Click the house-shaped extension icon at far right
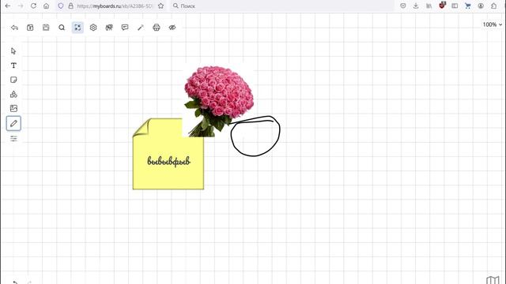The height and width of the screenshot is (284, 506). pyautogui.click(x=493, y=6)
